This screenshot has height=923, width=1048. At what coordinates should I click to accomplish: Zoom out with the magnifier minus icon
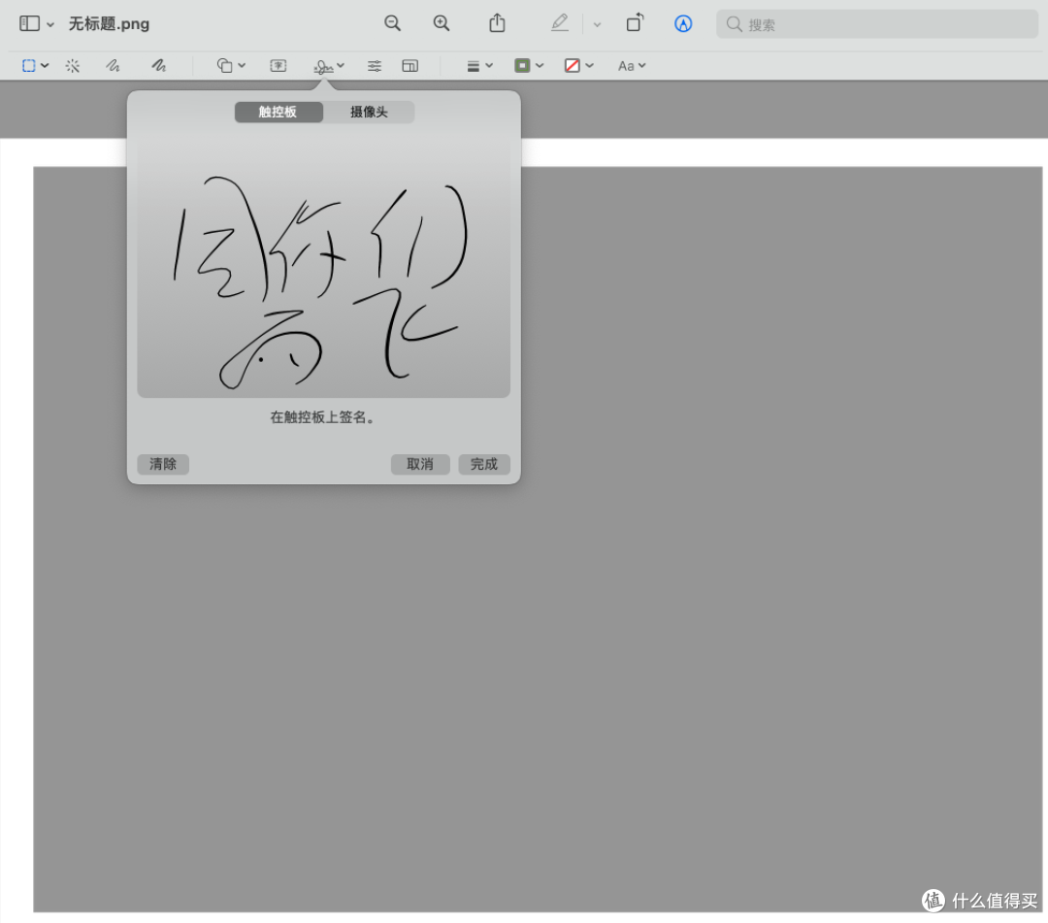coord(392,23)
